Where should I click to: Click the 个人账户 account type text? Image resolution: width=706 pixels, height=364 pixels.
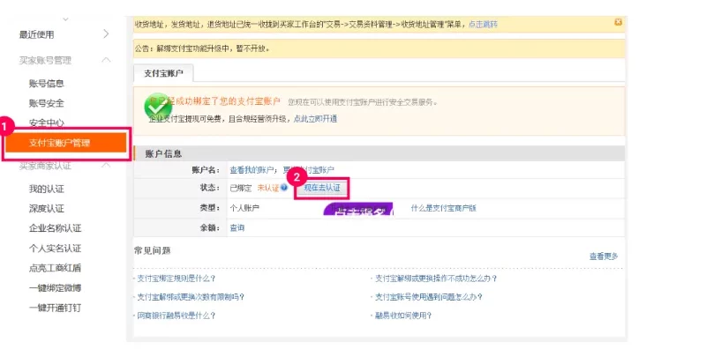pyautogui.click(x=244, y=208)
